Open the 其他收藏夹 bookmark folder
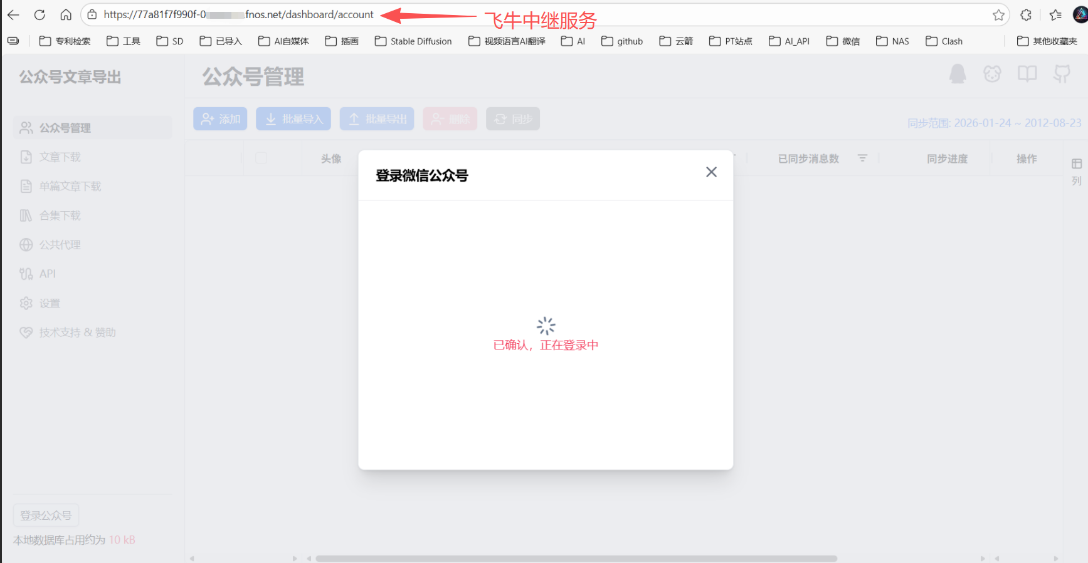The height and width of the screenshot is (563, 1088). 1047,41
